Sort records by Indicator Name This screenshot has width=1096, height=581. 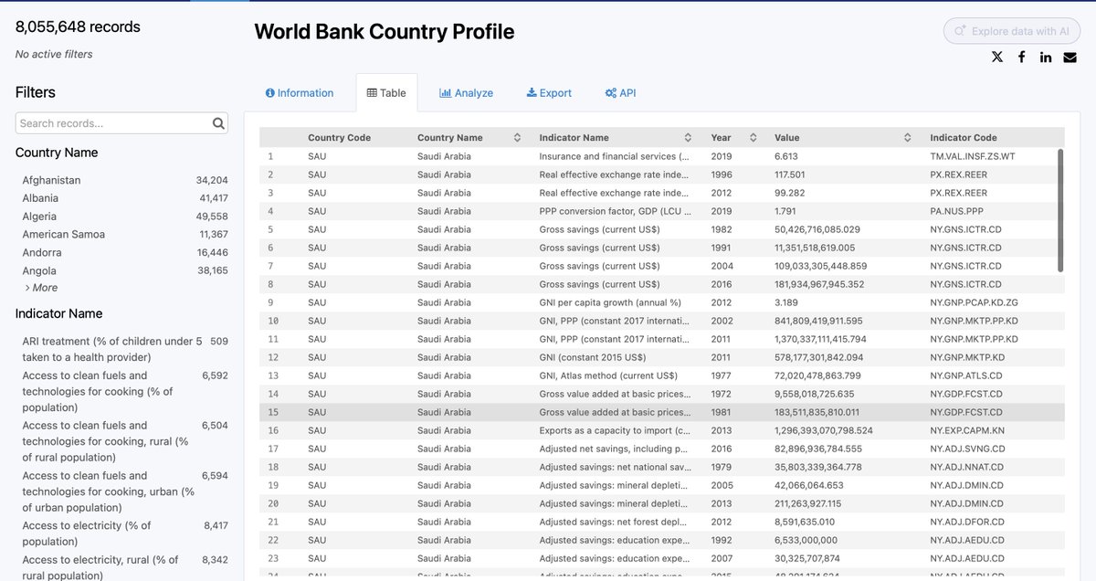(x=690, y=137)
